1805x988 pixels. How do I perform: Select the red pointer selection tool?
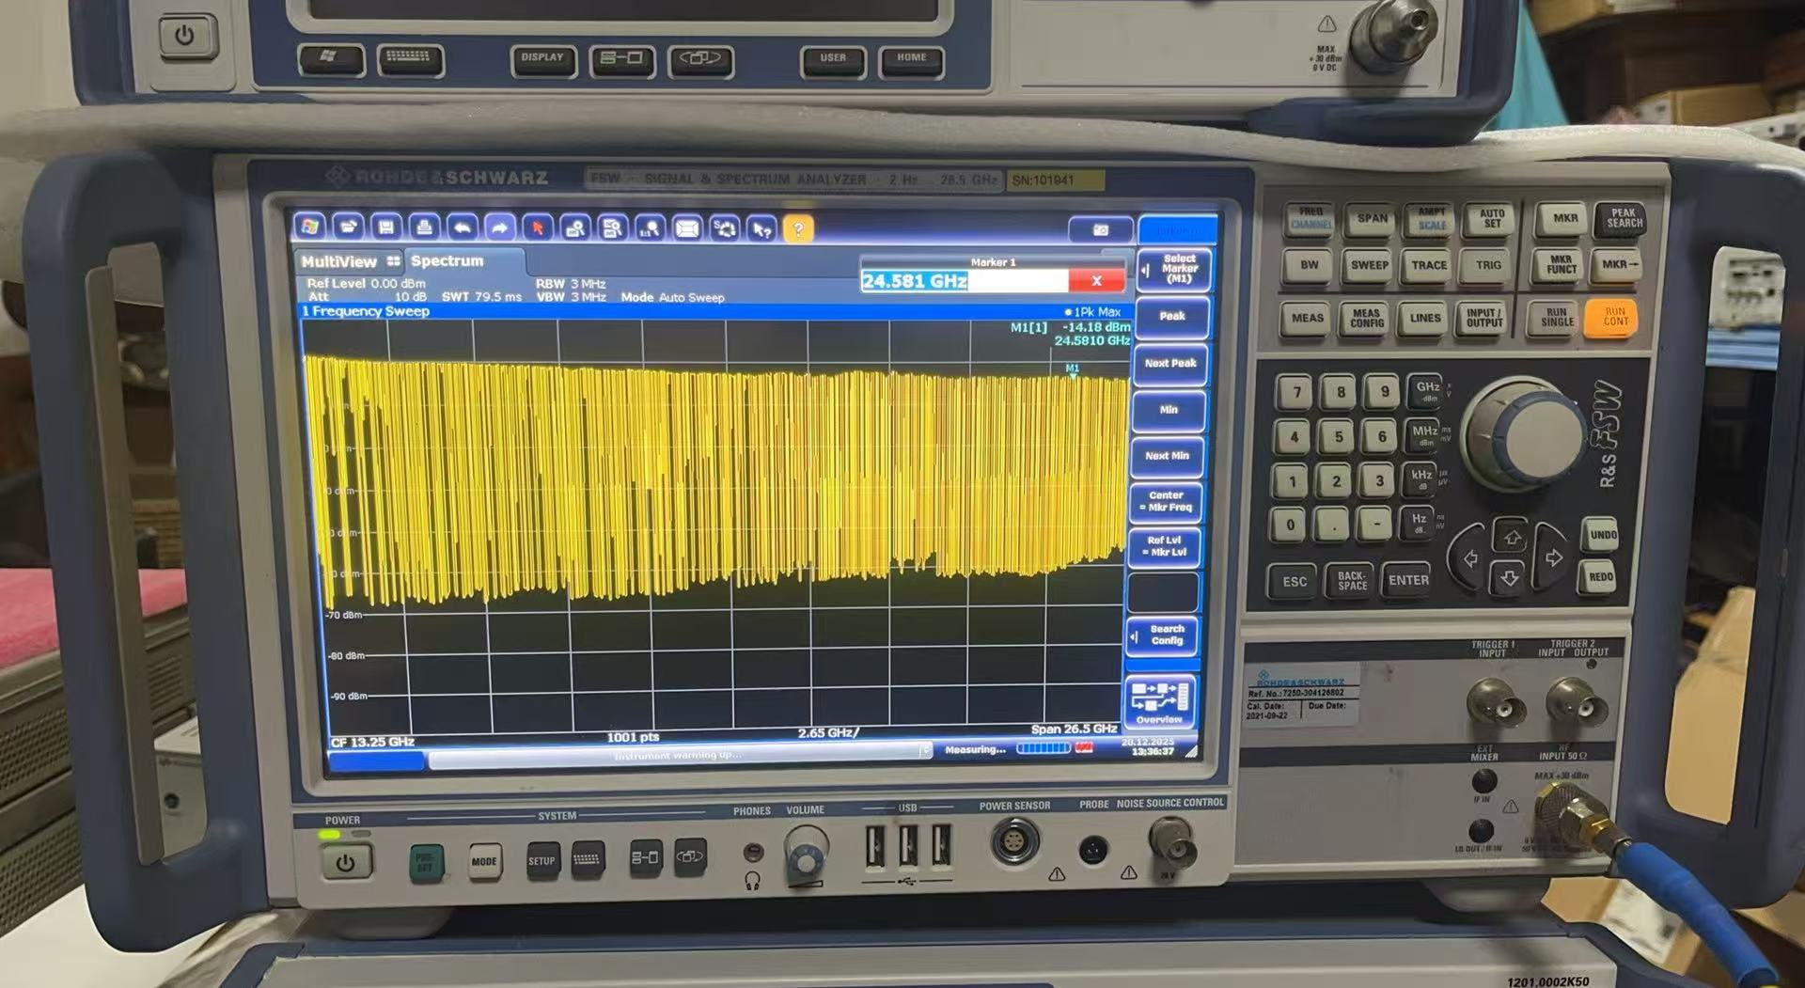point(538,227)
